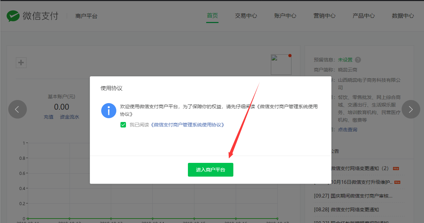
Task: Open the 微信支付商户管理系统使用协议 link
Action: [188, 125]
